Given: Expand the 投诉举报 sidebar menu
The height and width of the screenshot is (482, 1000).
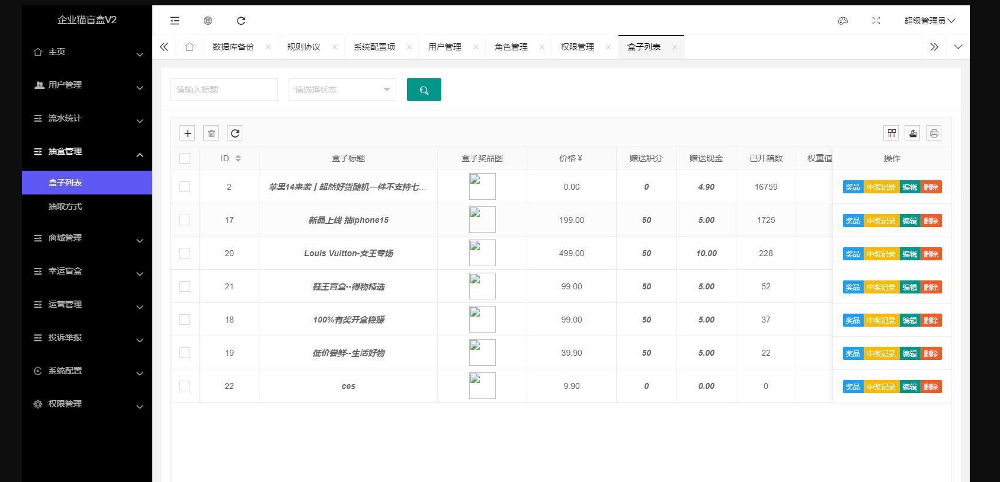Looking at the screenshot, I should click(x=87, y=338).
